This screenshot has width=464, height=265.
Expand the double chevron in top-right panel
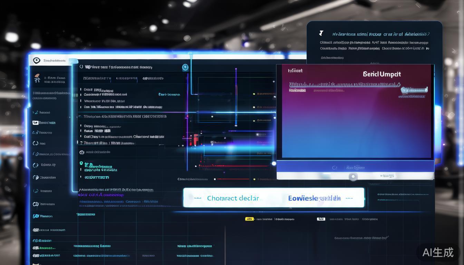point(428,49)
